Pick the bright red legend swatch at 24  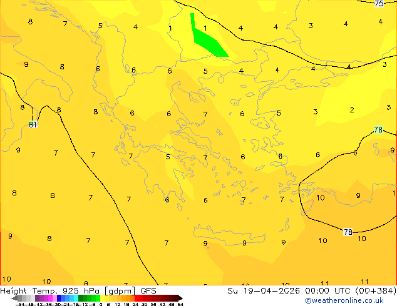tap(137, 298)
